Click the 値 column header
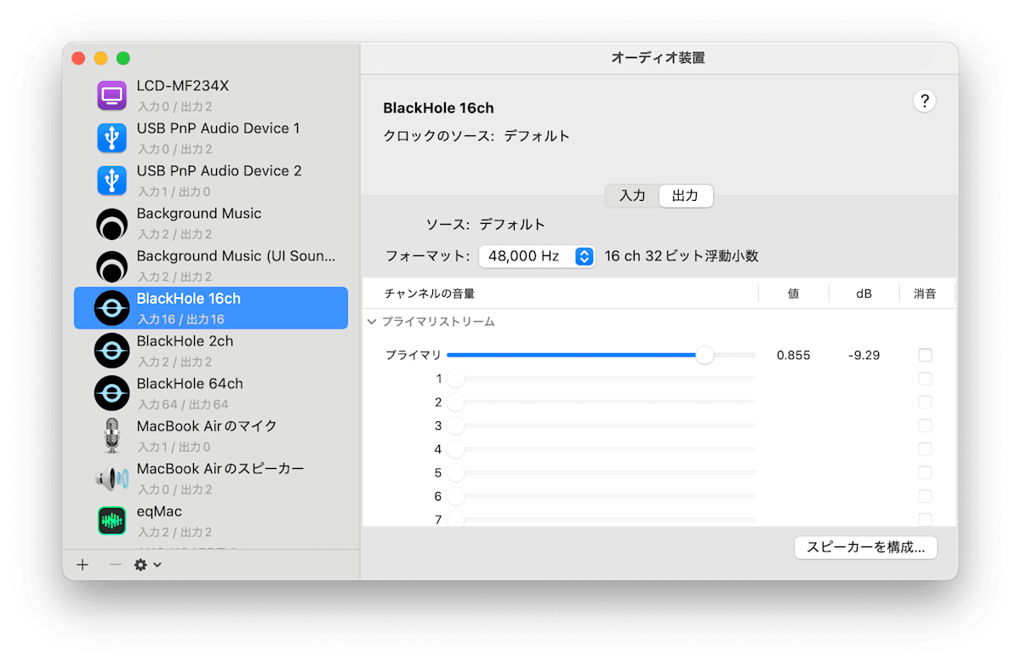Image resolution: width=1021 pixels, height=663 pixels. (x=794, y=294)
